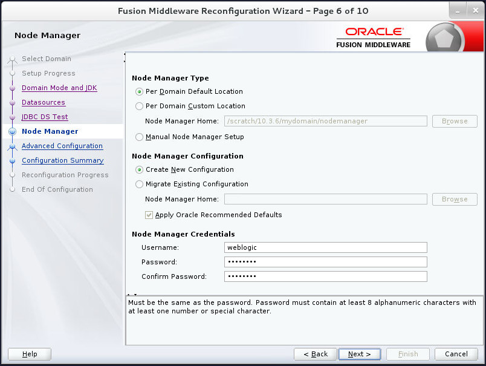Viewport: 486px width, 366px height.
Task: Click Browse button in Node Manager Configuration
Action: pyautogui.click(x=455, y=199)
